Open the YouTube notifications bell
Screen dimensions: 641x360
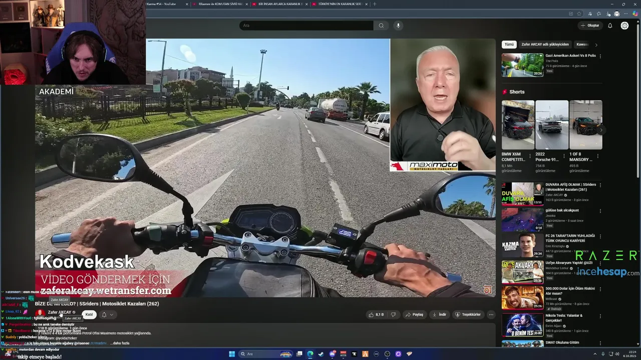click(610, 25)
